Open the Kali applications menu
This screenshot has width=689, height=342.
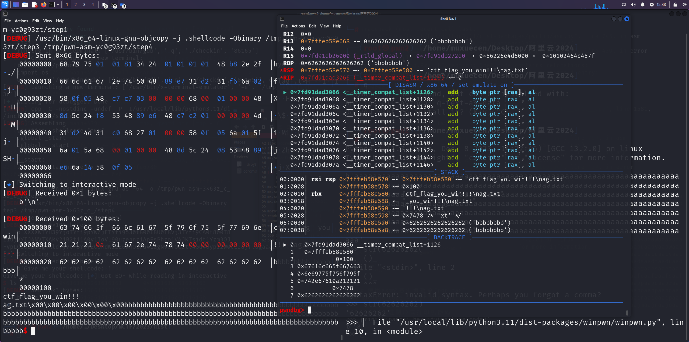pos(5,4)
